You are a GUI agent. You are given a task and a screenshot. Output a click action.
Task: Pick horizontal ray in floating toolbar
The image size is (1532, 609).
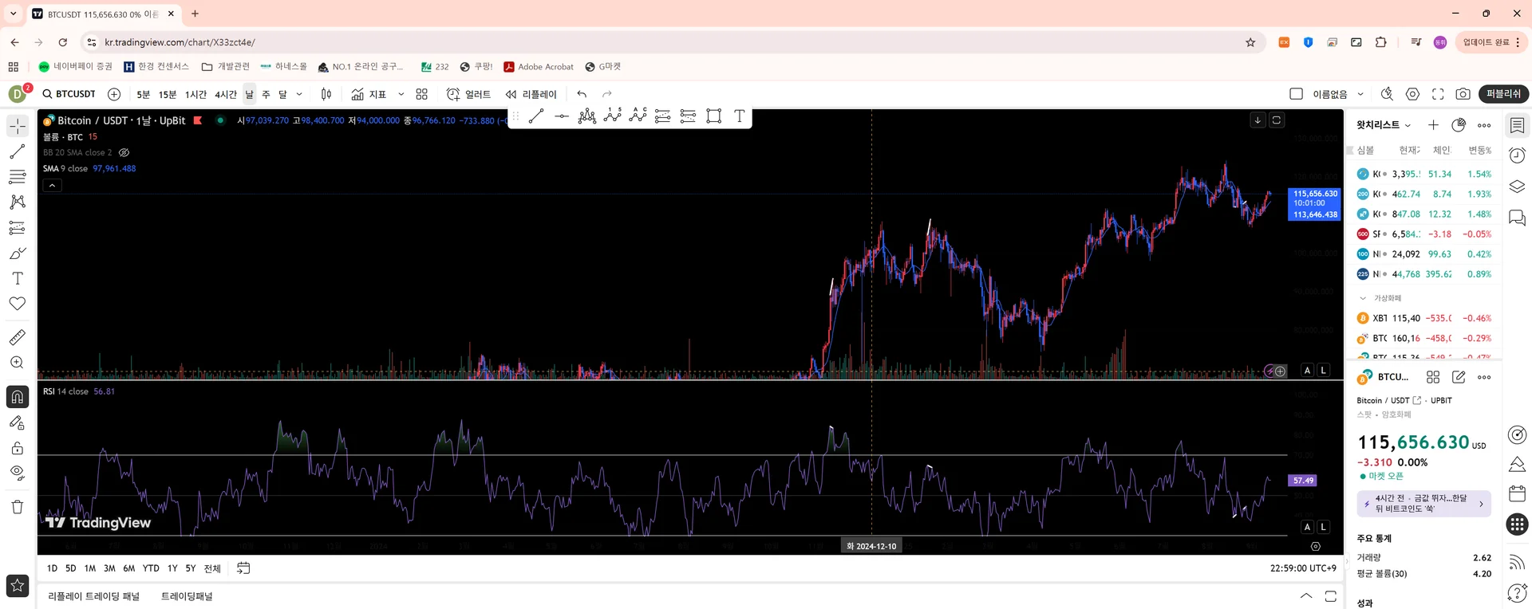[x=562, y=116]
